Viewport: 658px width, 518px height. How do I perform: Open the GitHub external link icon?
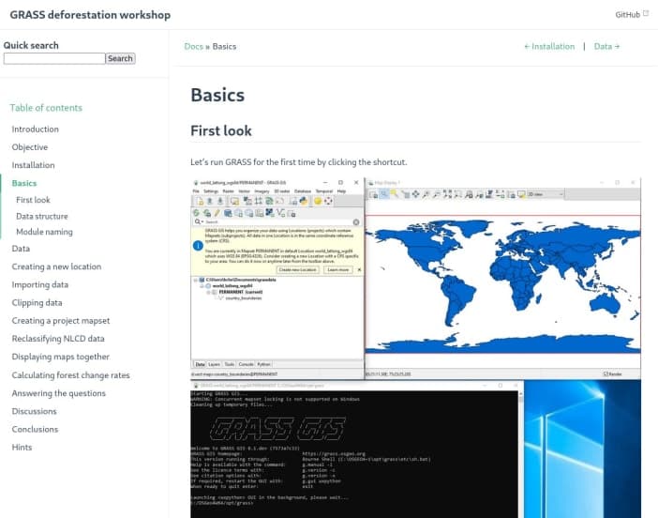pos(646,13)
